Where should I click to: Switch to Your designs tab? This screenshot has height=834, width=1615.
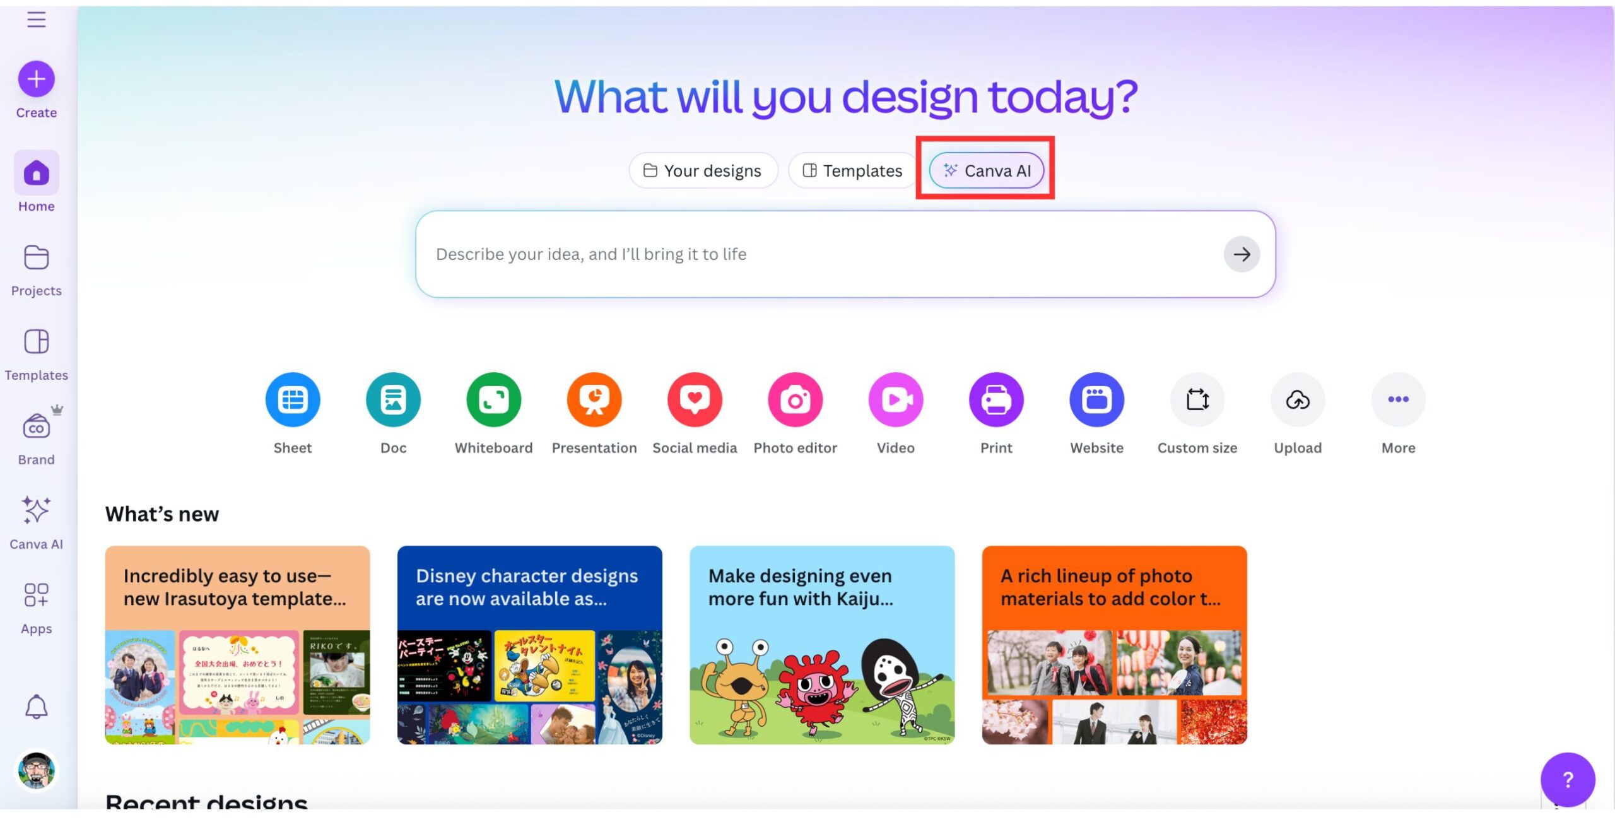click(x=703, y=170)
